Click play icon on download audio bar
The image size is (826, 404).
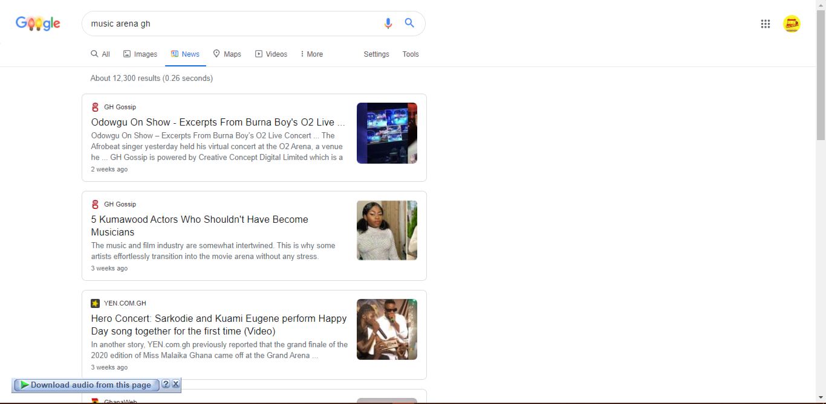24,385
